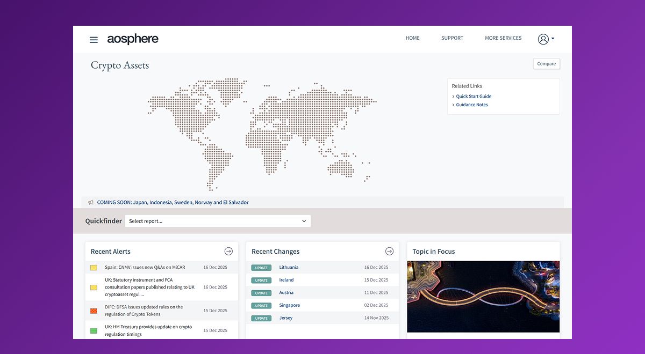Open the user account profile icon
Screen dimensions: 645x354
coord(543,39)
